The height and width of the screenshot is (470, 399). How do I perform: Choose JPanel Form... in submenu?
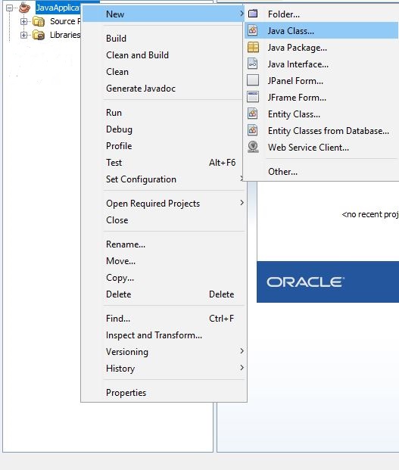click(322, 81)
